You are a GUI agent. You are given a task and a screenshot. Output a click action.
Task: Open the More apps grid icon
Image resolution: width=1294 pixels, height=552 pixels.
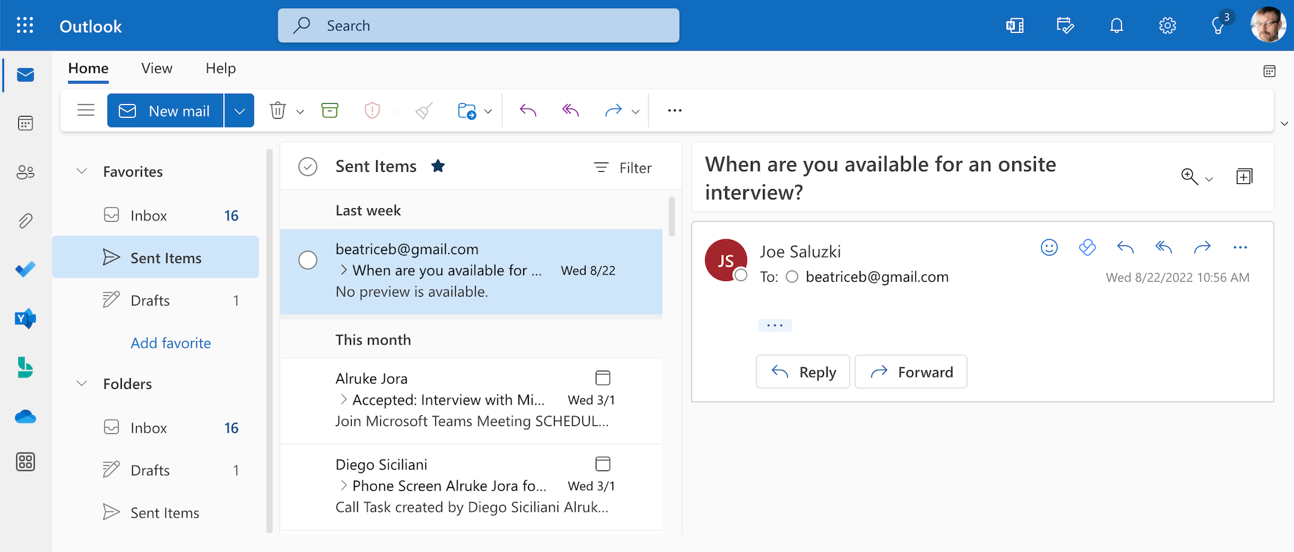tap(26, 462)
